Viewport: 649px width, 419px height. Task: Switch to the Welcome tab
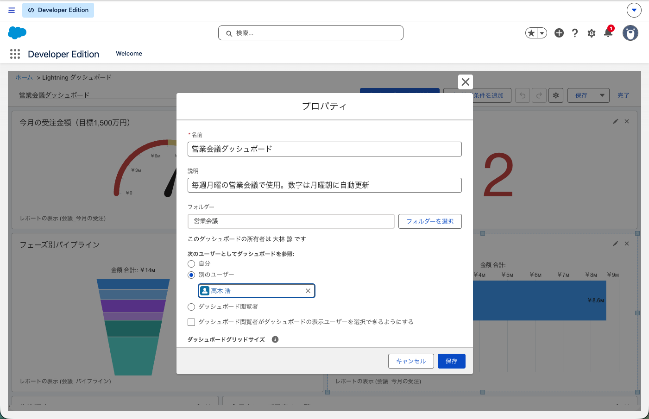click(129, 54)
